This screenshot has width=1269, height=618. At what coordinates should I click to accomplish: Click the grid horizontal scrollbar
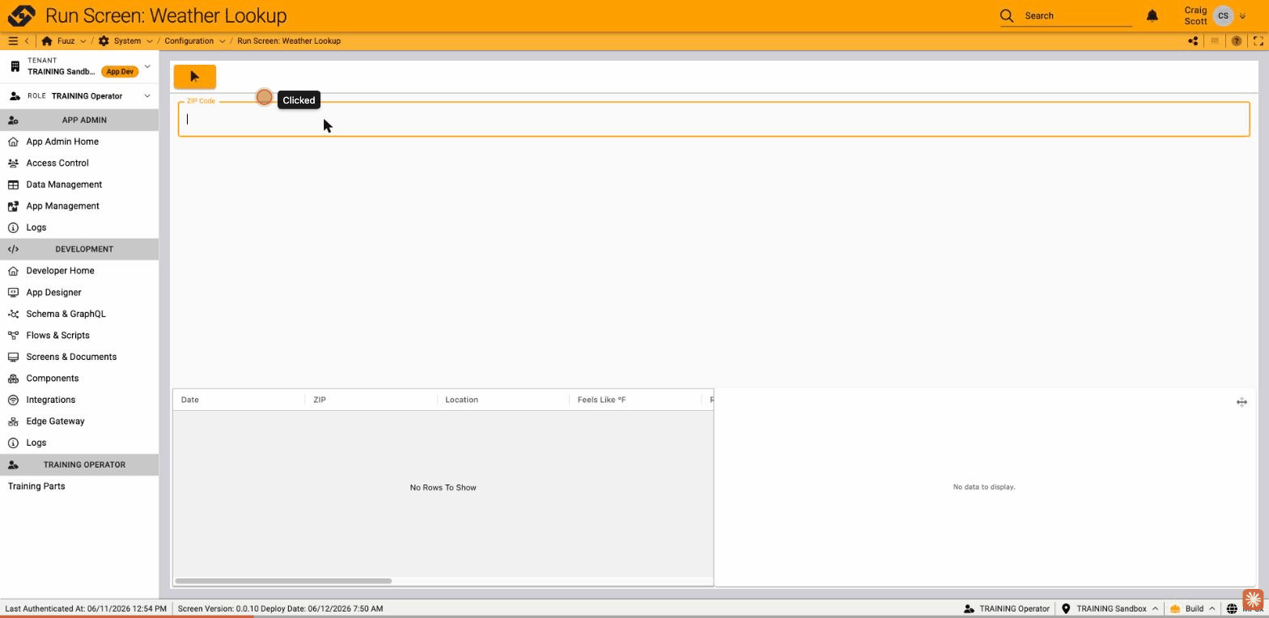(283, 581)
